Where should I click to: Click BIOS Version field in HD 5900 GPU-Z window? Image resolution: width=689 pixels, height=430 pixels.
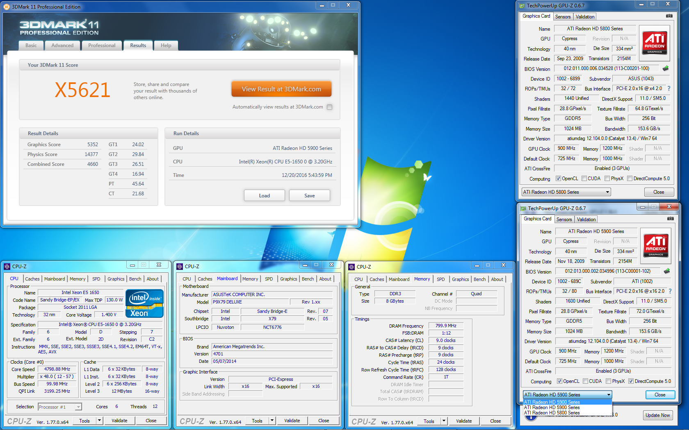pyautogui.click(x=608, y=271)
